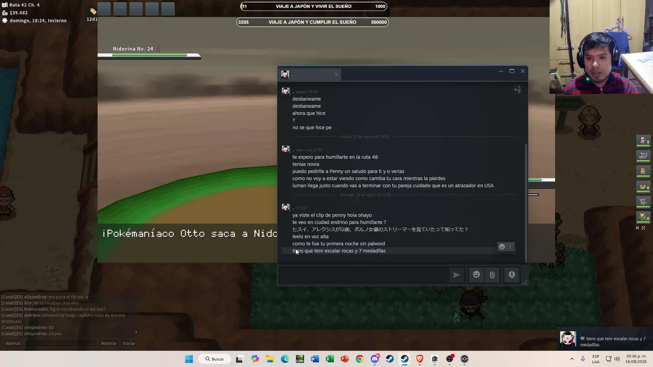Send the Steam chat message

(456, 275)
